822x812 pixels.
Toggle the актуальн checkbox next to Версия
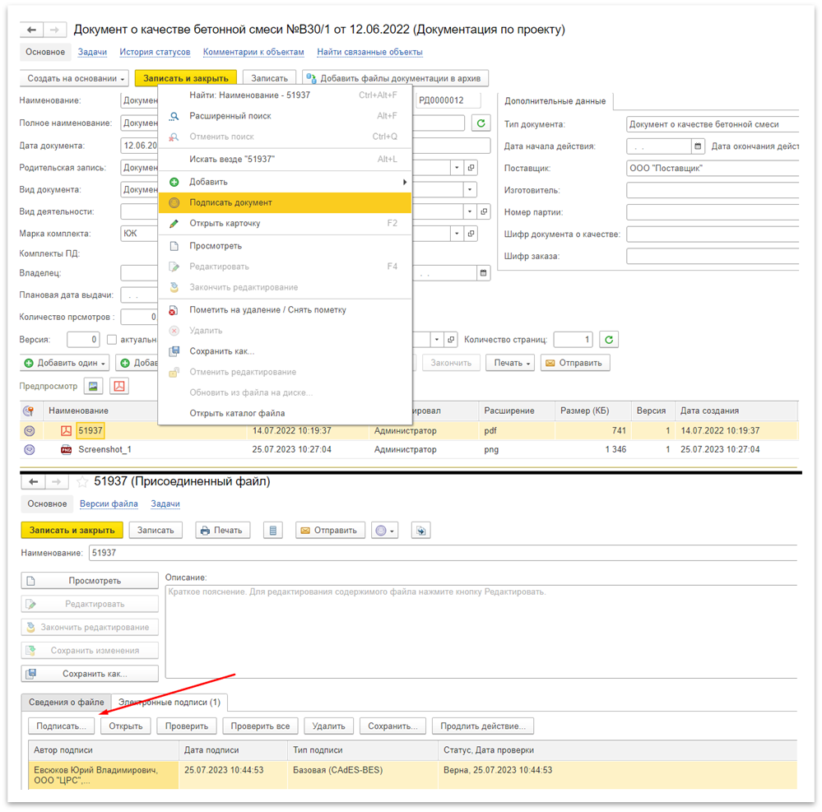112,340
